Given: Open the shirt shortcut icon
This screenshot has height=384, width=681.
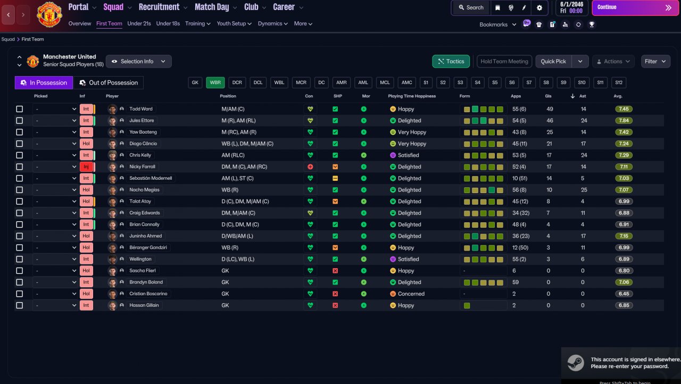Looking at the screenshot, I should pyautogui.click(x=539, y=24).
